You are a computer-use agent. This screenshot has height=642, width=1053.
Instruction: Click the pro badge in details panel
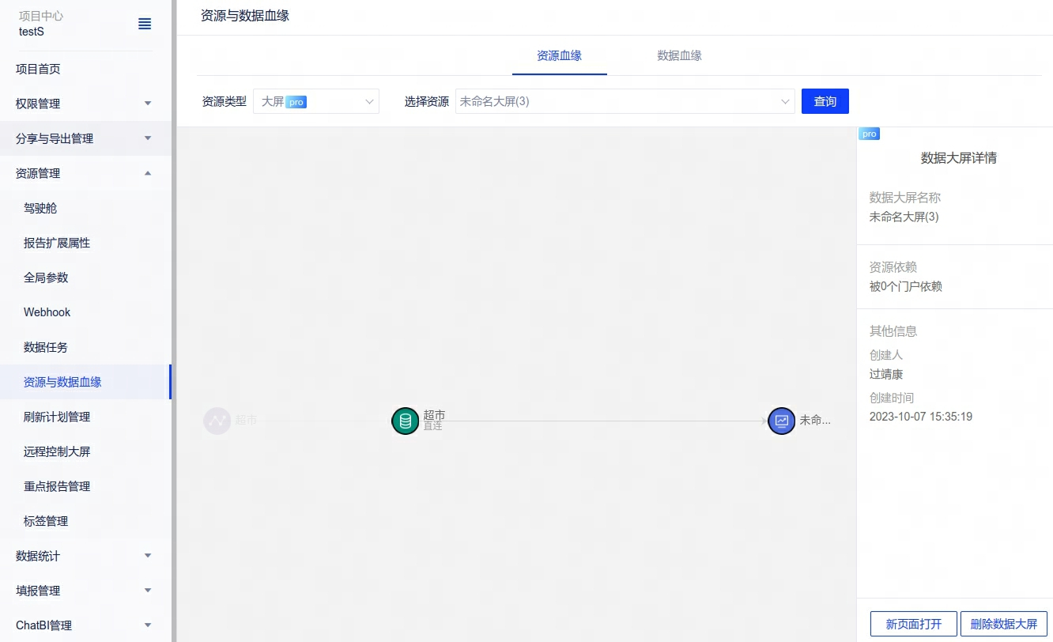[x=869, y=134]
